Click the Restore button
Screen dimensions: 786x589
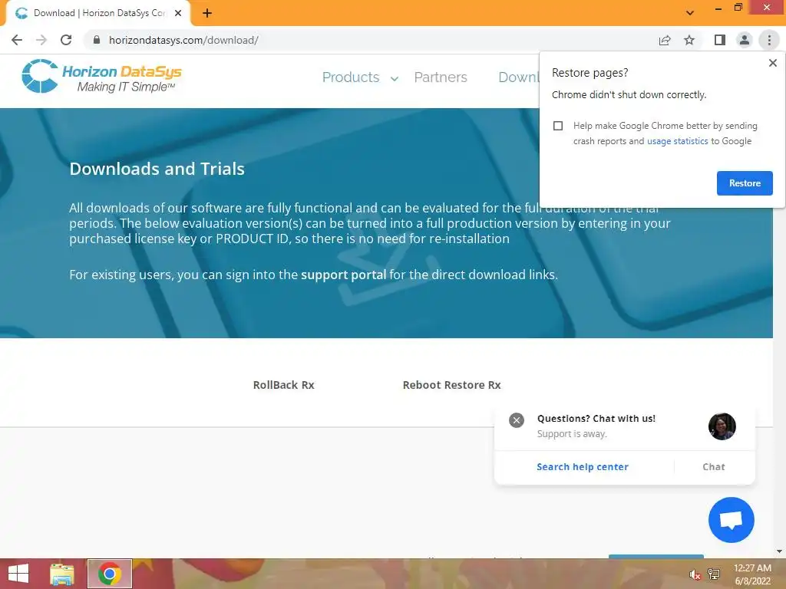pos(745,183)
